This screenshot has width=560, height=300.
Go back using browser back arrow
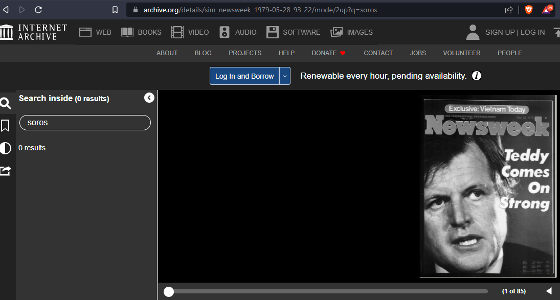tap(6, 10)
